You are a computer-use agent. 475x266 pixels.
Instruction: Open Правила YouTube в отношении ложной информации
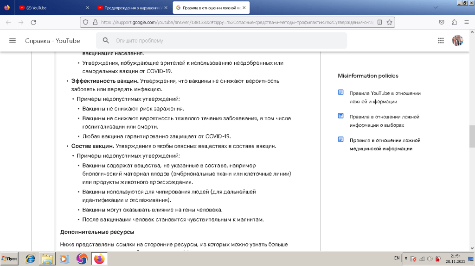tap(385, 97)
